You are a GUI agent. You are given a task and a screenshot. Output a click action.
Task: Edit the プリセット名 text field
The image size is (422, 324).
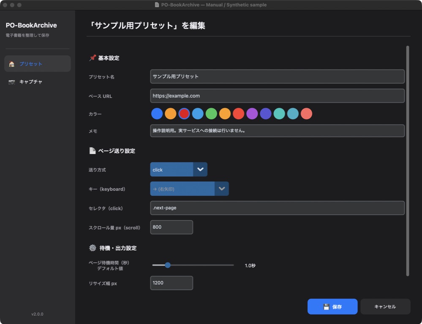coord(277,76)
